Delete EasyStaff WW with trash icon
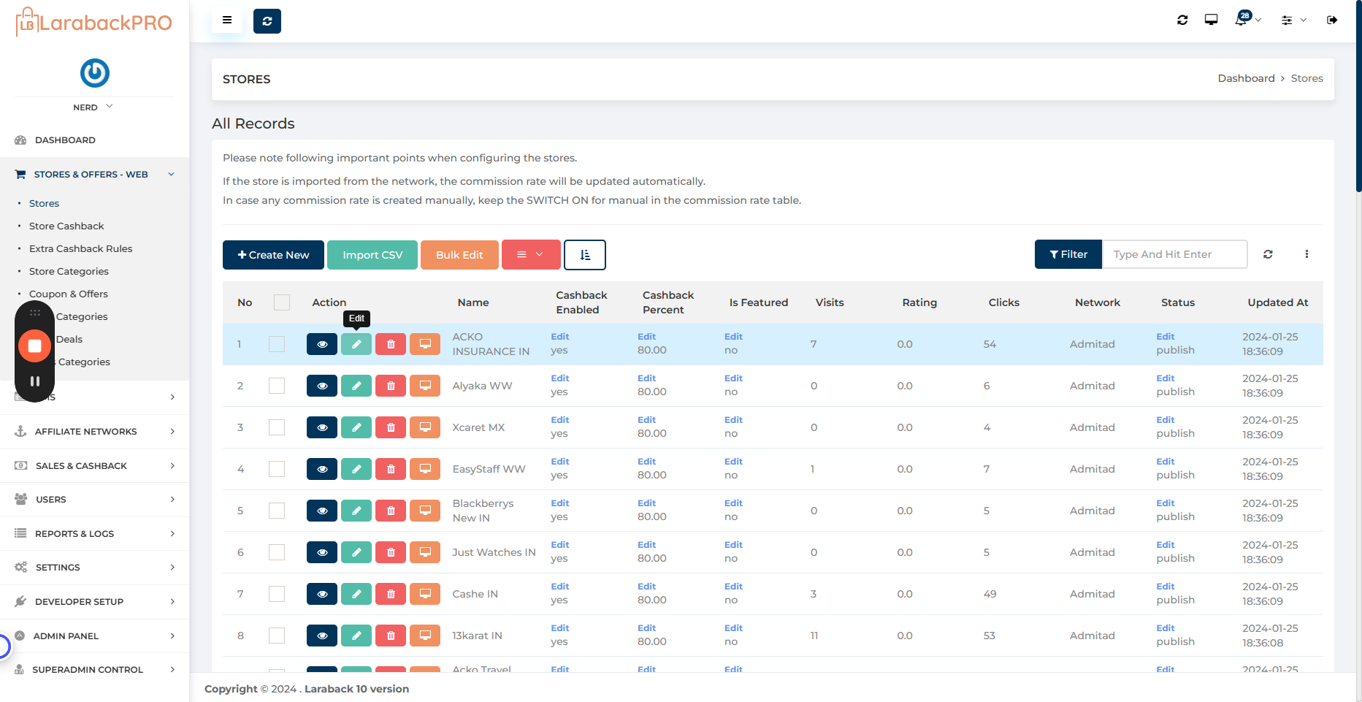Viewport: 1362px width, 702px height. [x=391, y=469]
